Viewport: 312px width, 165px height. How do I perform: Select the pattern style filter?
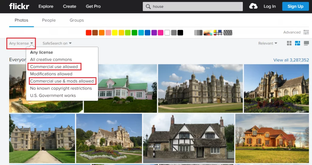228,33
